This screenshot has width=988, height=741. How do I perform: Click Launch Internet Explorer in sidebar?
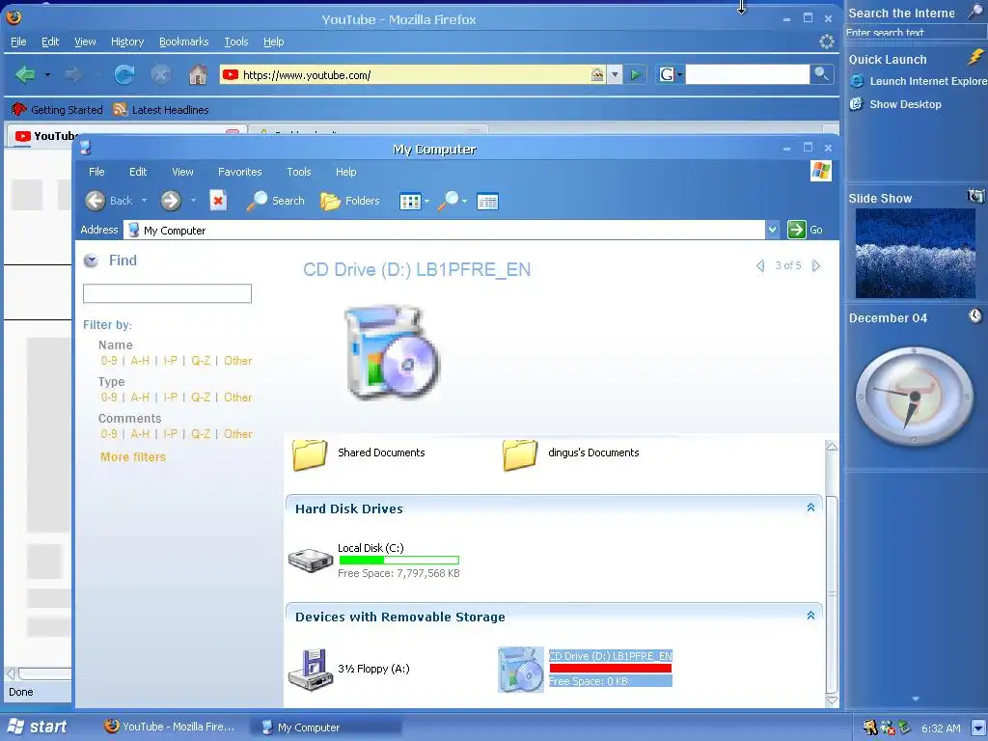coord(919,81)
